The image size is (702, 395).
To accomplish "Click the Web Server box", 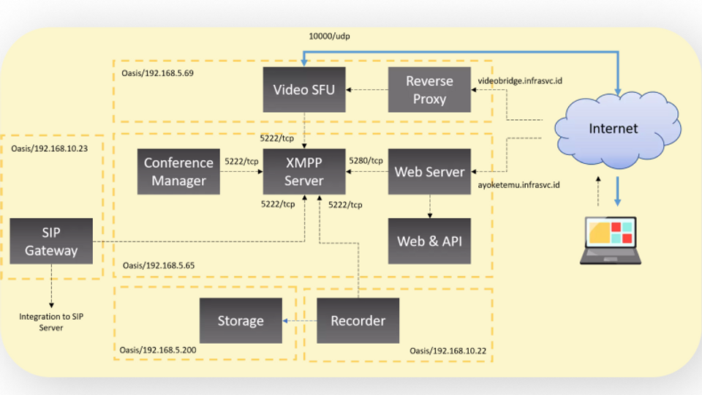I will [429, 172].
